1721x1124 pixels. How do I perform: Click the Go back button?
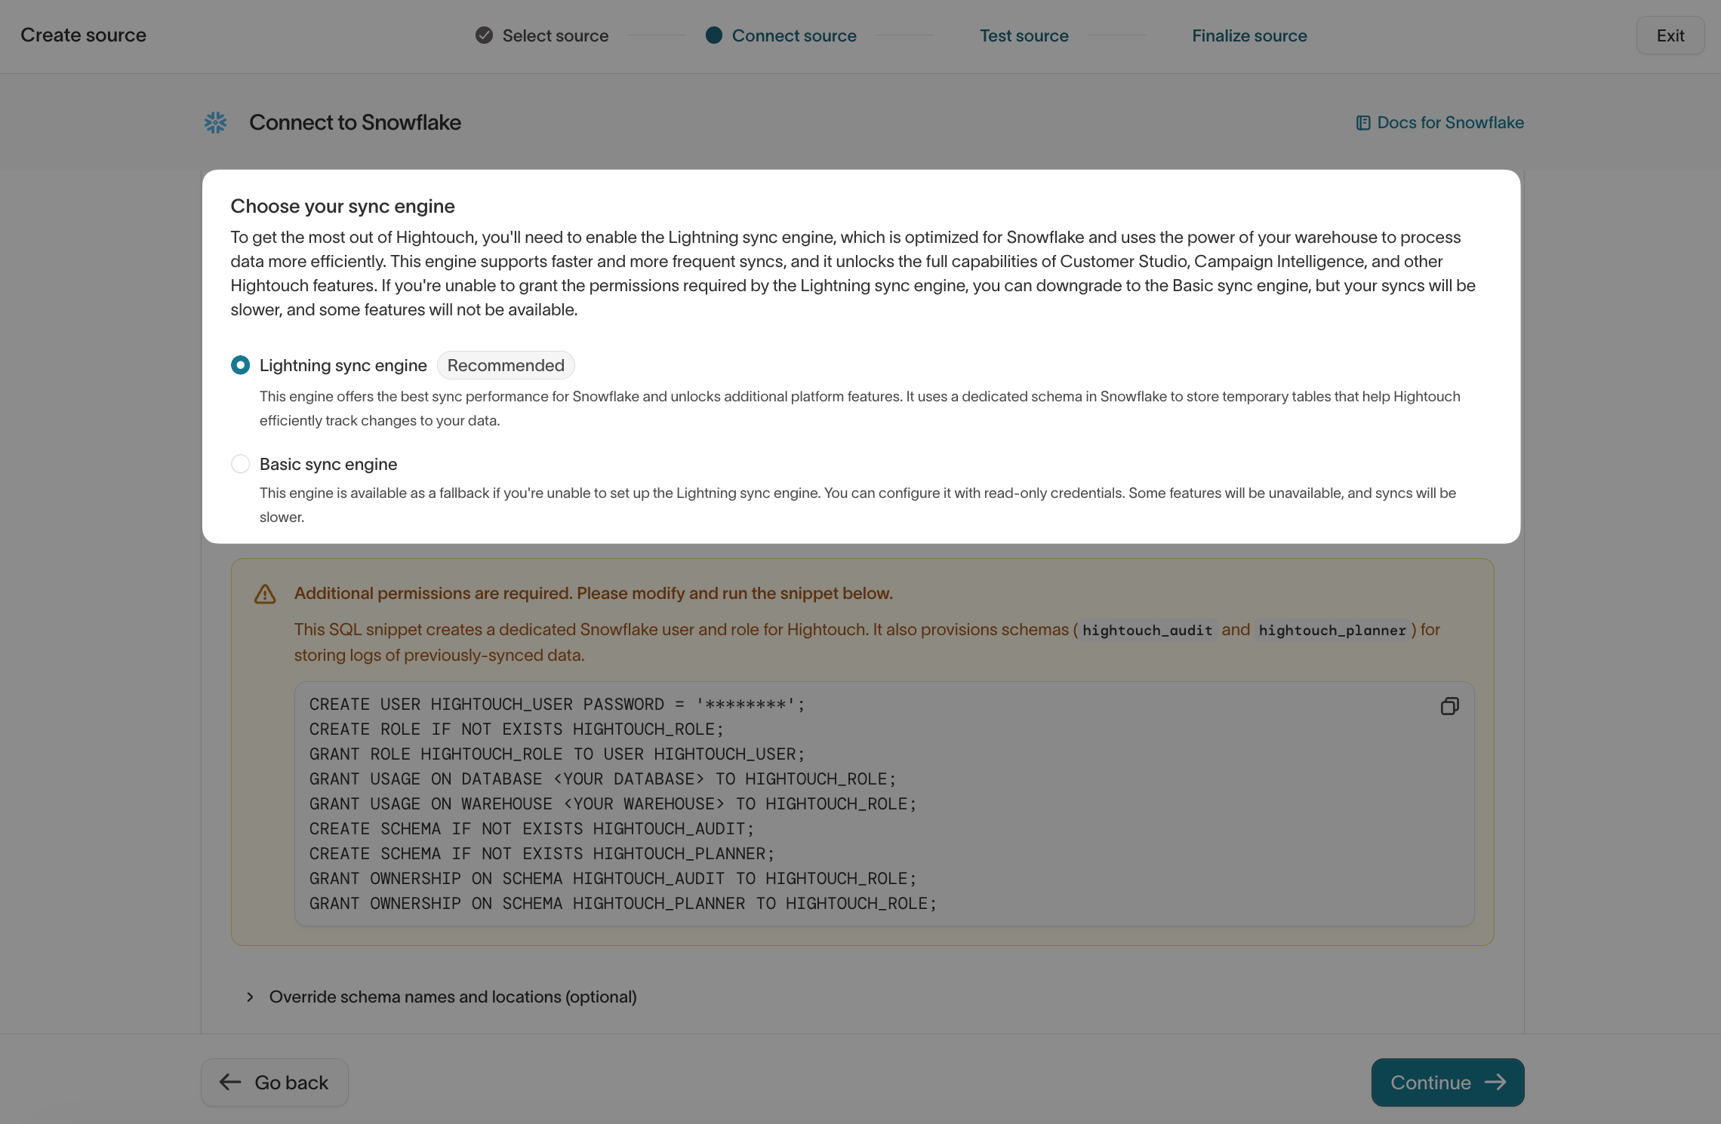[x=275, y=1083]
